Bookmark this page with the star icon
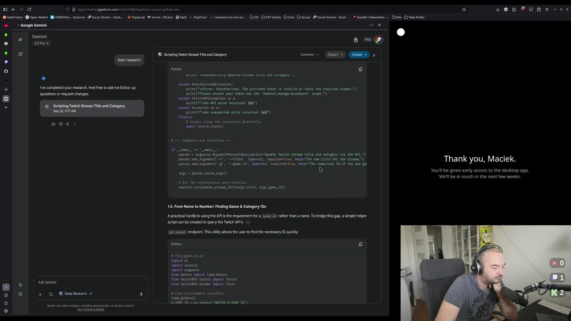This screenshot has height=321, width=571. click(x=464, y=9)
